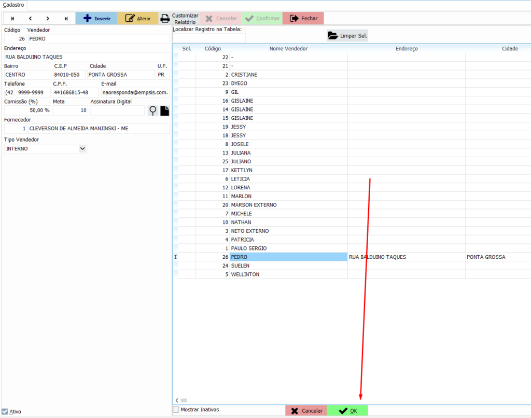Go to the first record

[12, 19]
